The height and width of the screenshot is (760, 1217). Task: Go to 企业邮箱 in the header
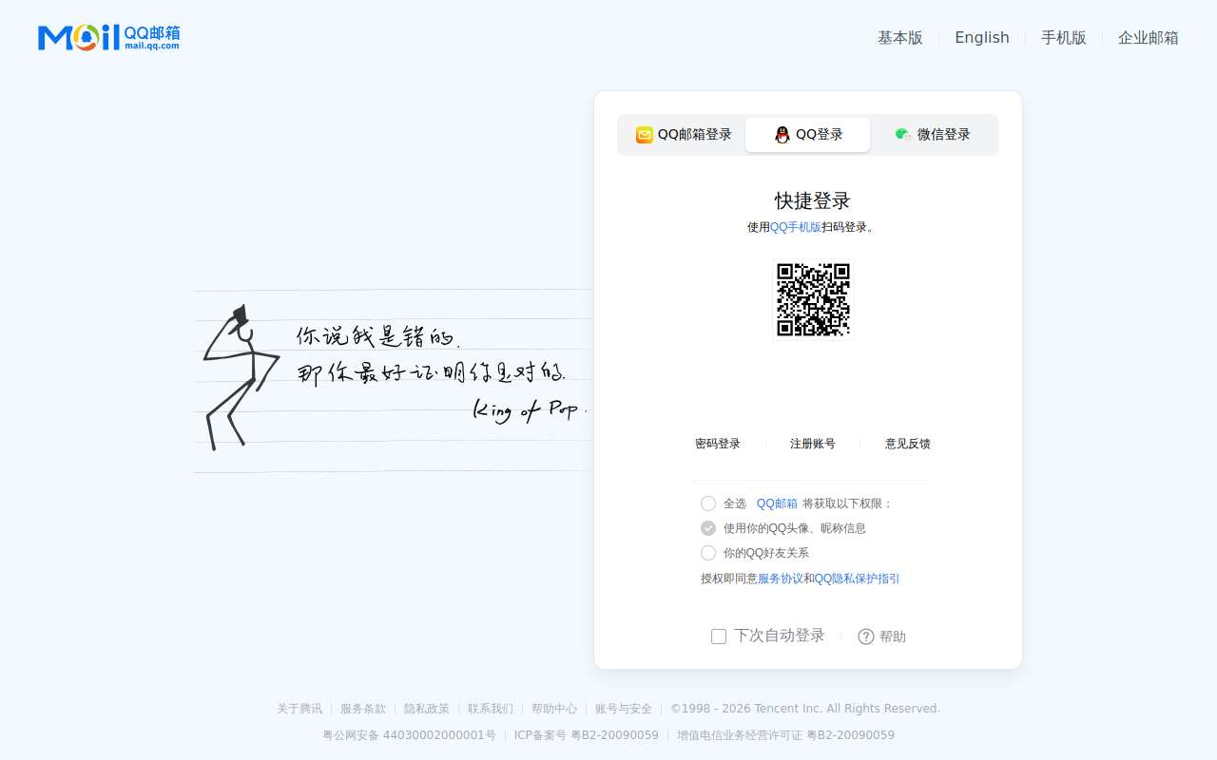1149,38
